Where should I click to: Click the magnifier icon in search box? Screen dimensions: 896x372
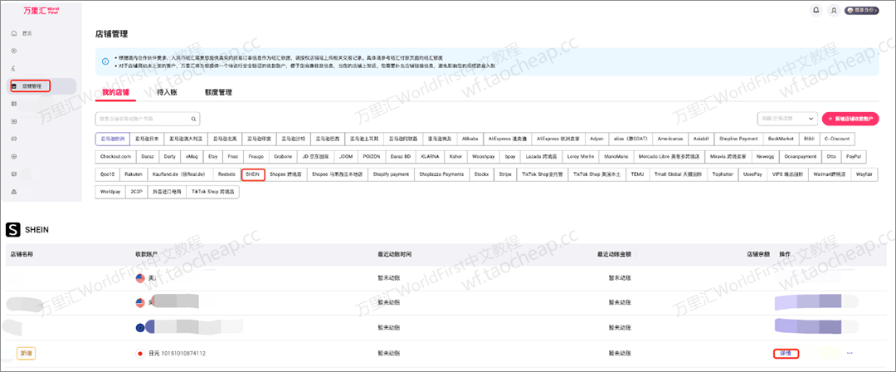pos(193,119)
